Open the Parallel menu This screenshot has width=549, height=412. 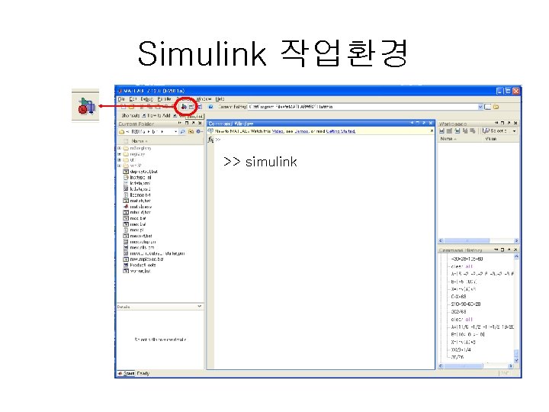(164, 99)
